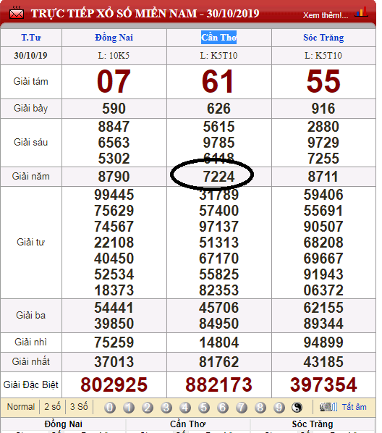Switch to 3 Số display mode

pos(79,407)
